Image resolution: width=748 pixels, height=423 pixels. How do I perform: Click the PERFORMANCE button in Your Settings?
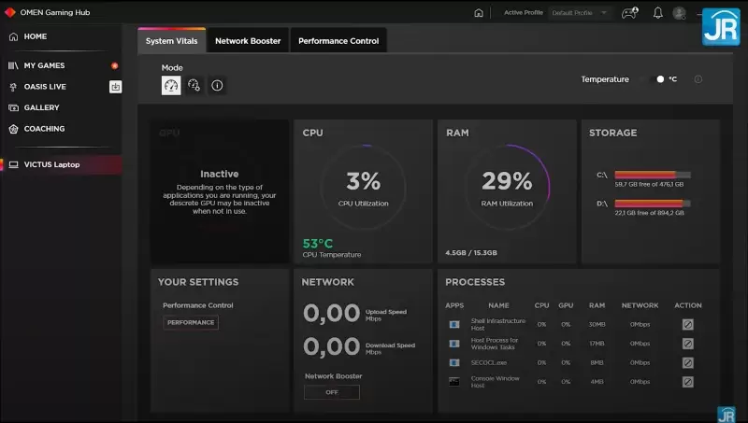coord(191,322)
